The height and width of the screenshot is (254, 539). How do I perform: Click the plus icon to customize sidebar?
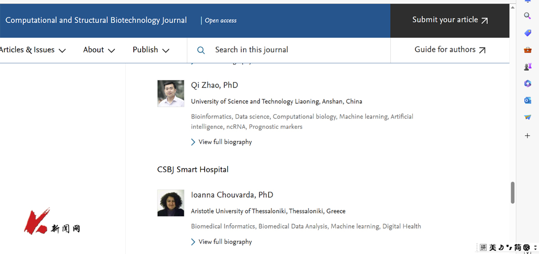pyautogui.click(x=527, y=135)
